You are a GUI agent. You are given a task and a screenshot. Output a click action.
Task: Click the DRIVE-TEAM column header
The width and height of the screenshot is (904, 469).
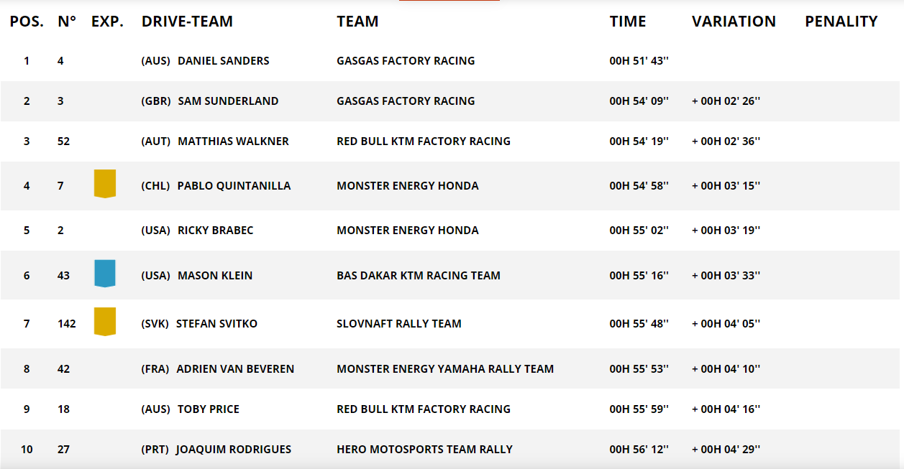tap(187, 22)
